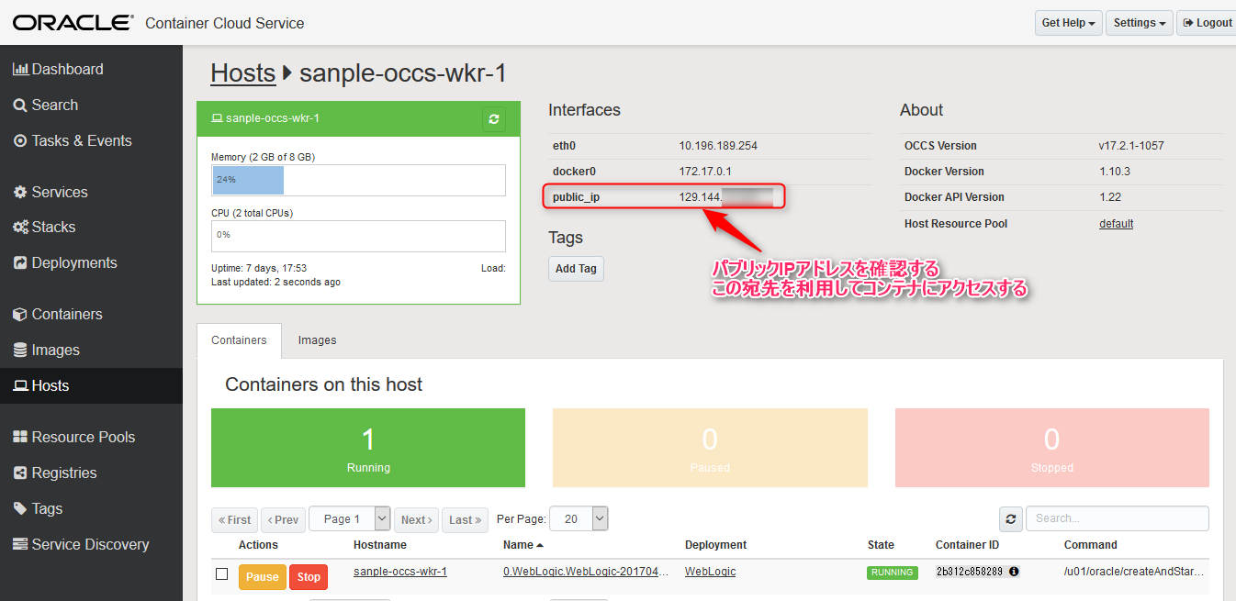Open the default resource pool link

tap(1116, 223)
